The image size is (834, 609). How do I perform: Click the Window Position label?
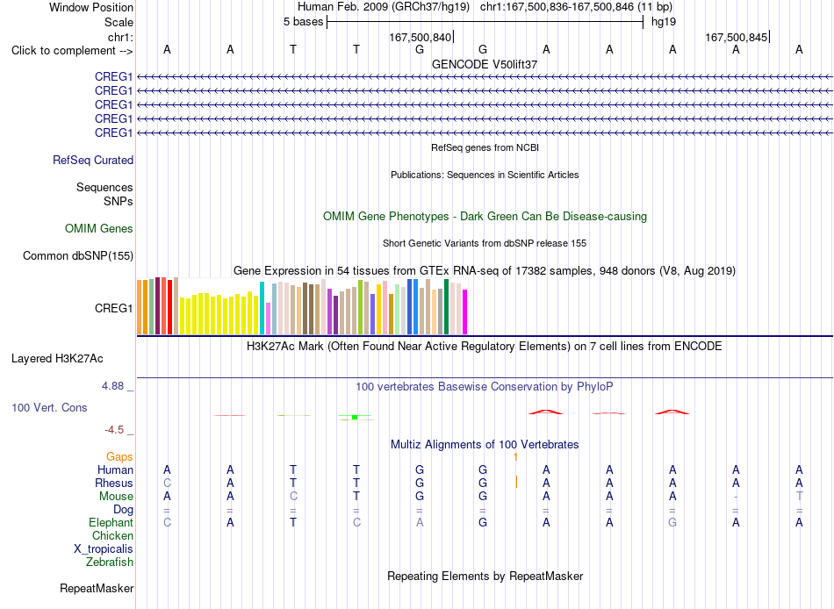pos(91,7)
